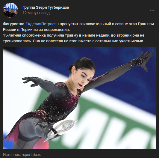Image resolution: width=159 pixels, height=158 pixels.
Task: Open Группа Этери Тутберидзе group page
Action: [x=46, y=7]
